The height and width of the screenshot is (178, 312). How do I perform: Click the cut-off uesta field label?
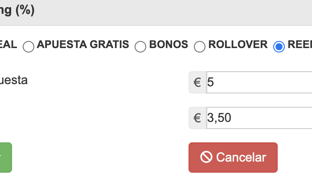click(13, 80)
